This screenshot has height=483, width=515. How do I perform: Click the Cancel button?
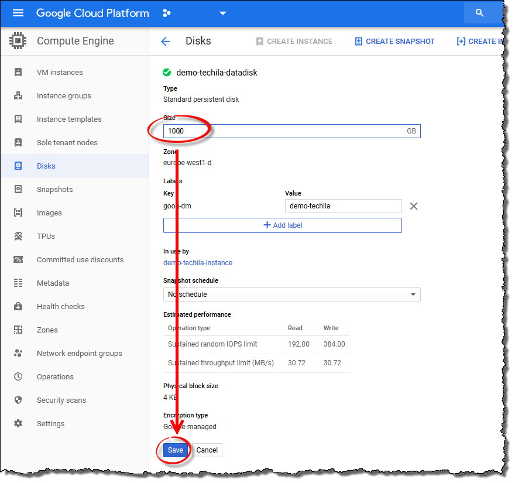(207, 450)
